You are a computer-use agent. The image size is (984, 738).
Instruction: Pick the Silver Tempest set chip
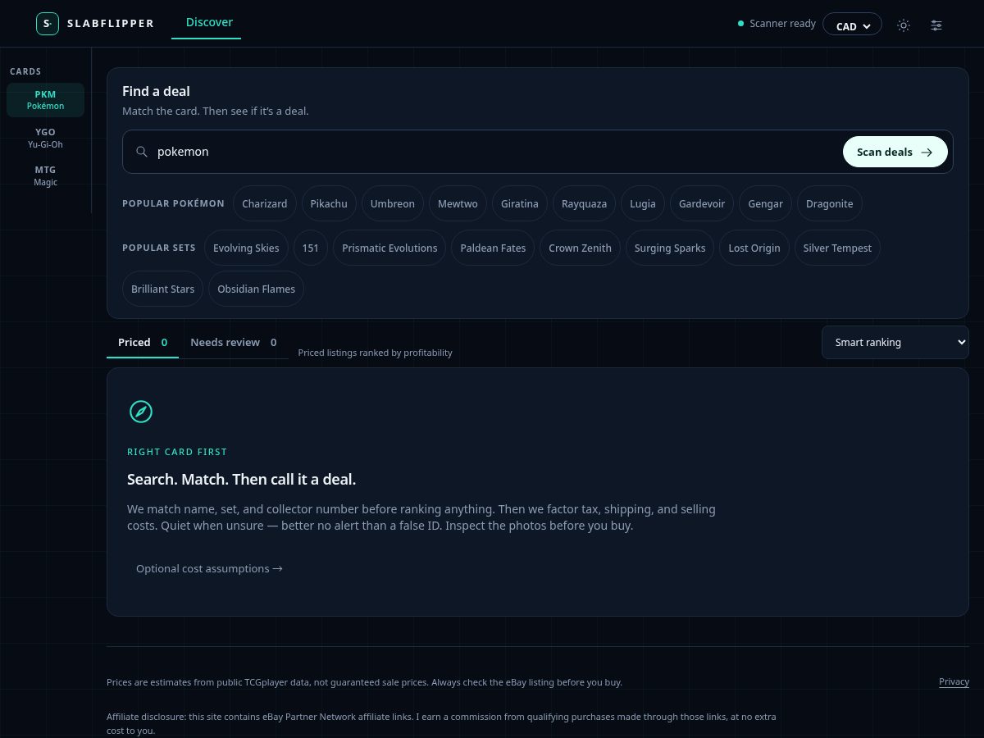pos(837,248)
